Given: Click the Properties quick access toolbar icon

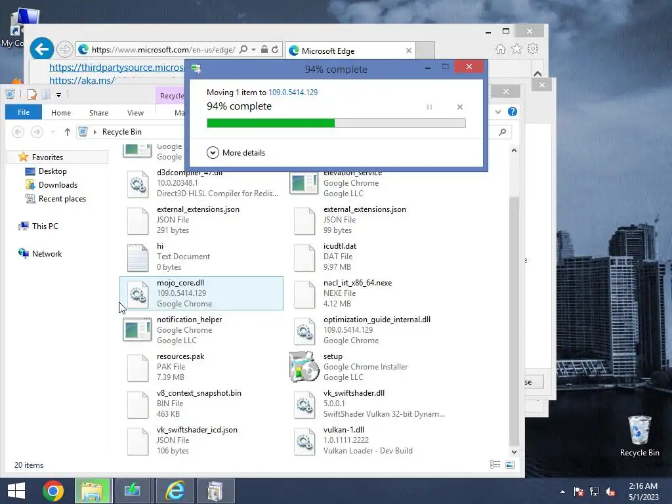Looking at the screenshot, I should (32, 94).
